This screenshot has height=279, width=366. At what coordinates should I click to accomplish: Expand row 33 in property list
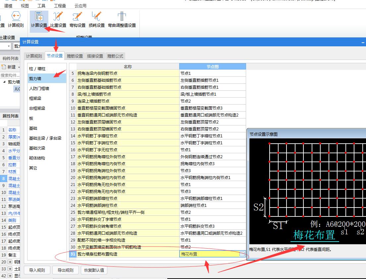10,269
